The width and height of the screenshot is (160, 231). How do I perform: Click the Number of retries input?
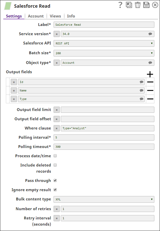(107, 209)
